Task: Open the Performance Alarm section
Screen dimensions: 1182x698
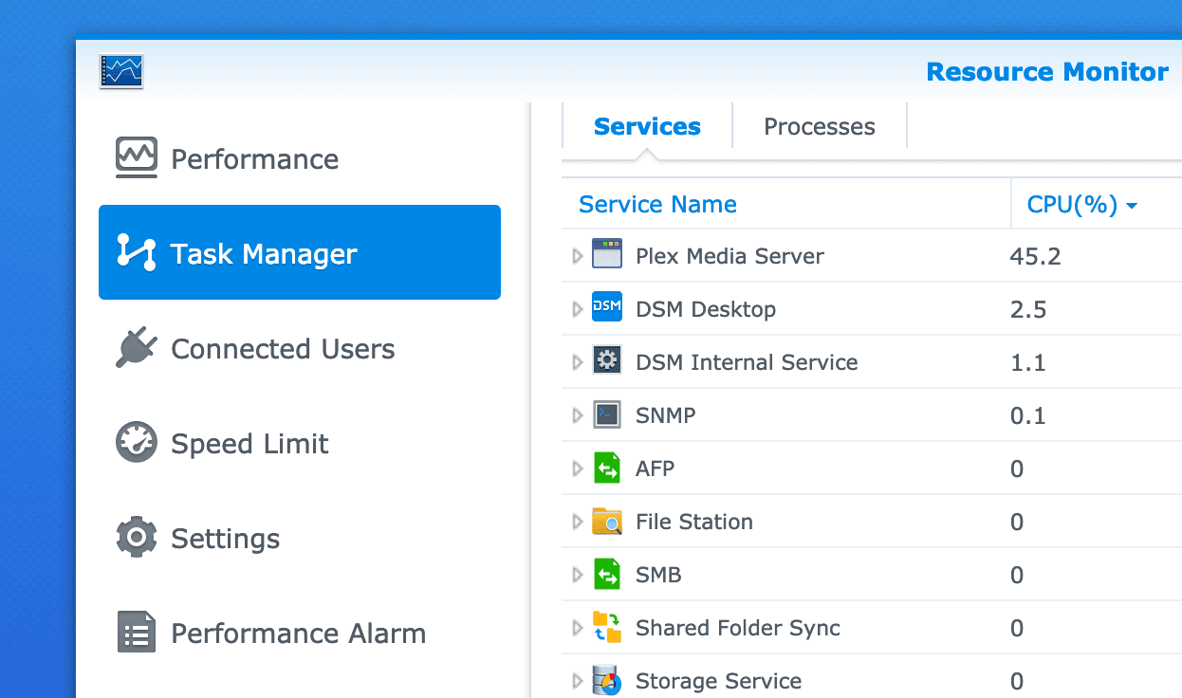Action: (x=300, y=633)
